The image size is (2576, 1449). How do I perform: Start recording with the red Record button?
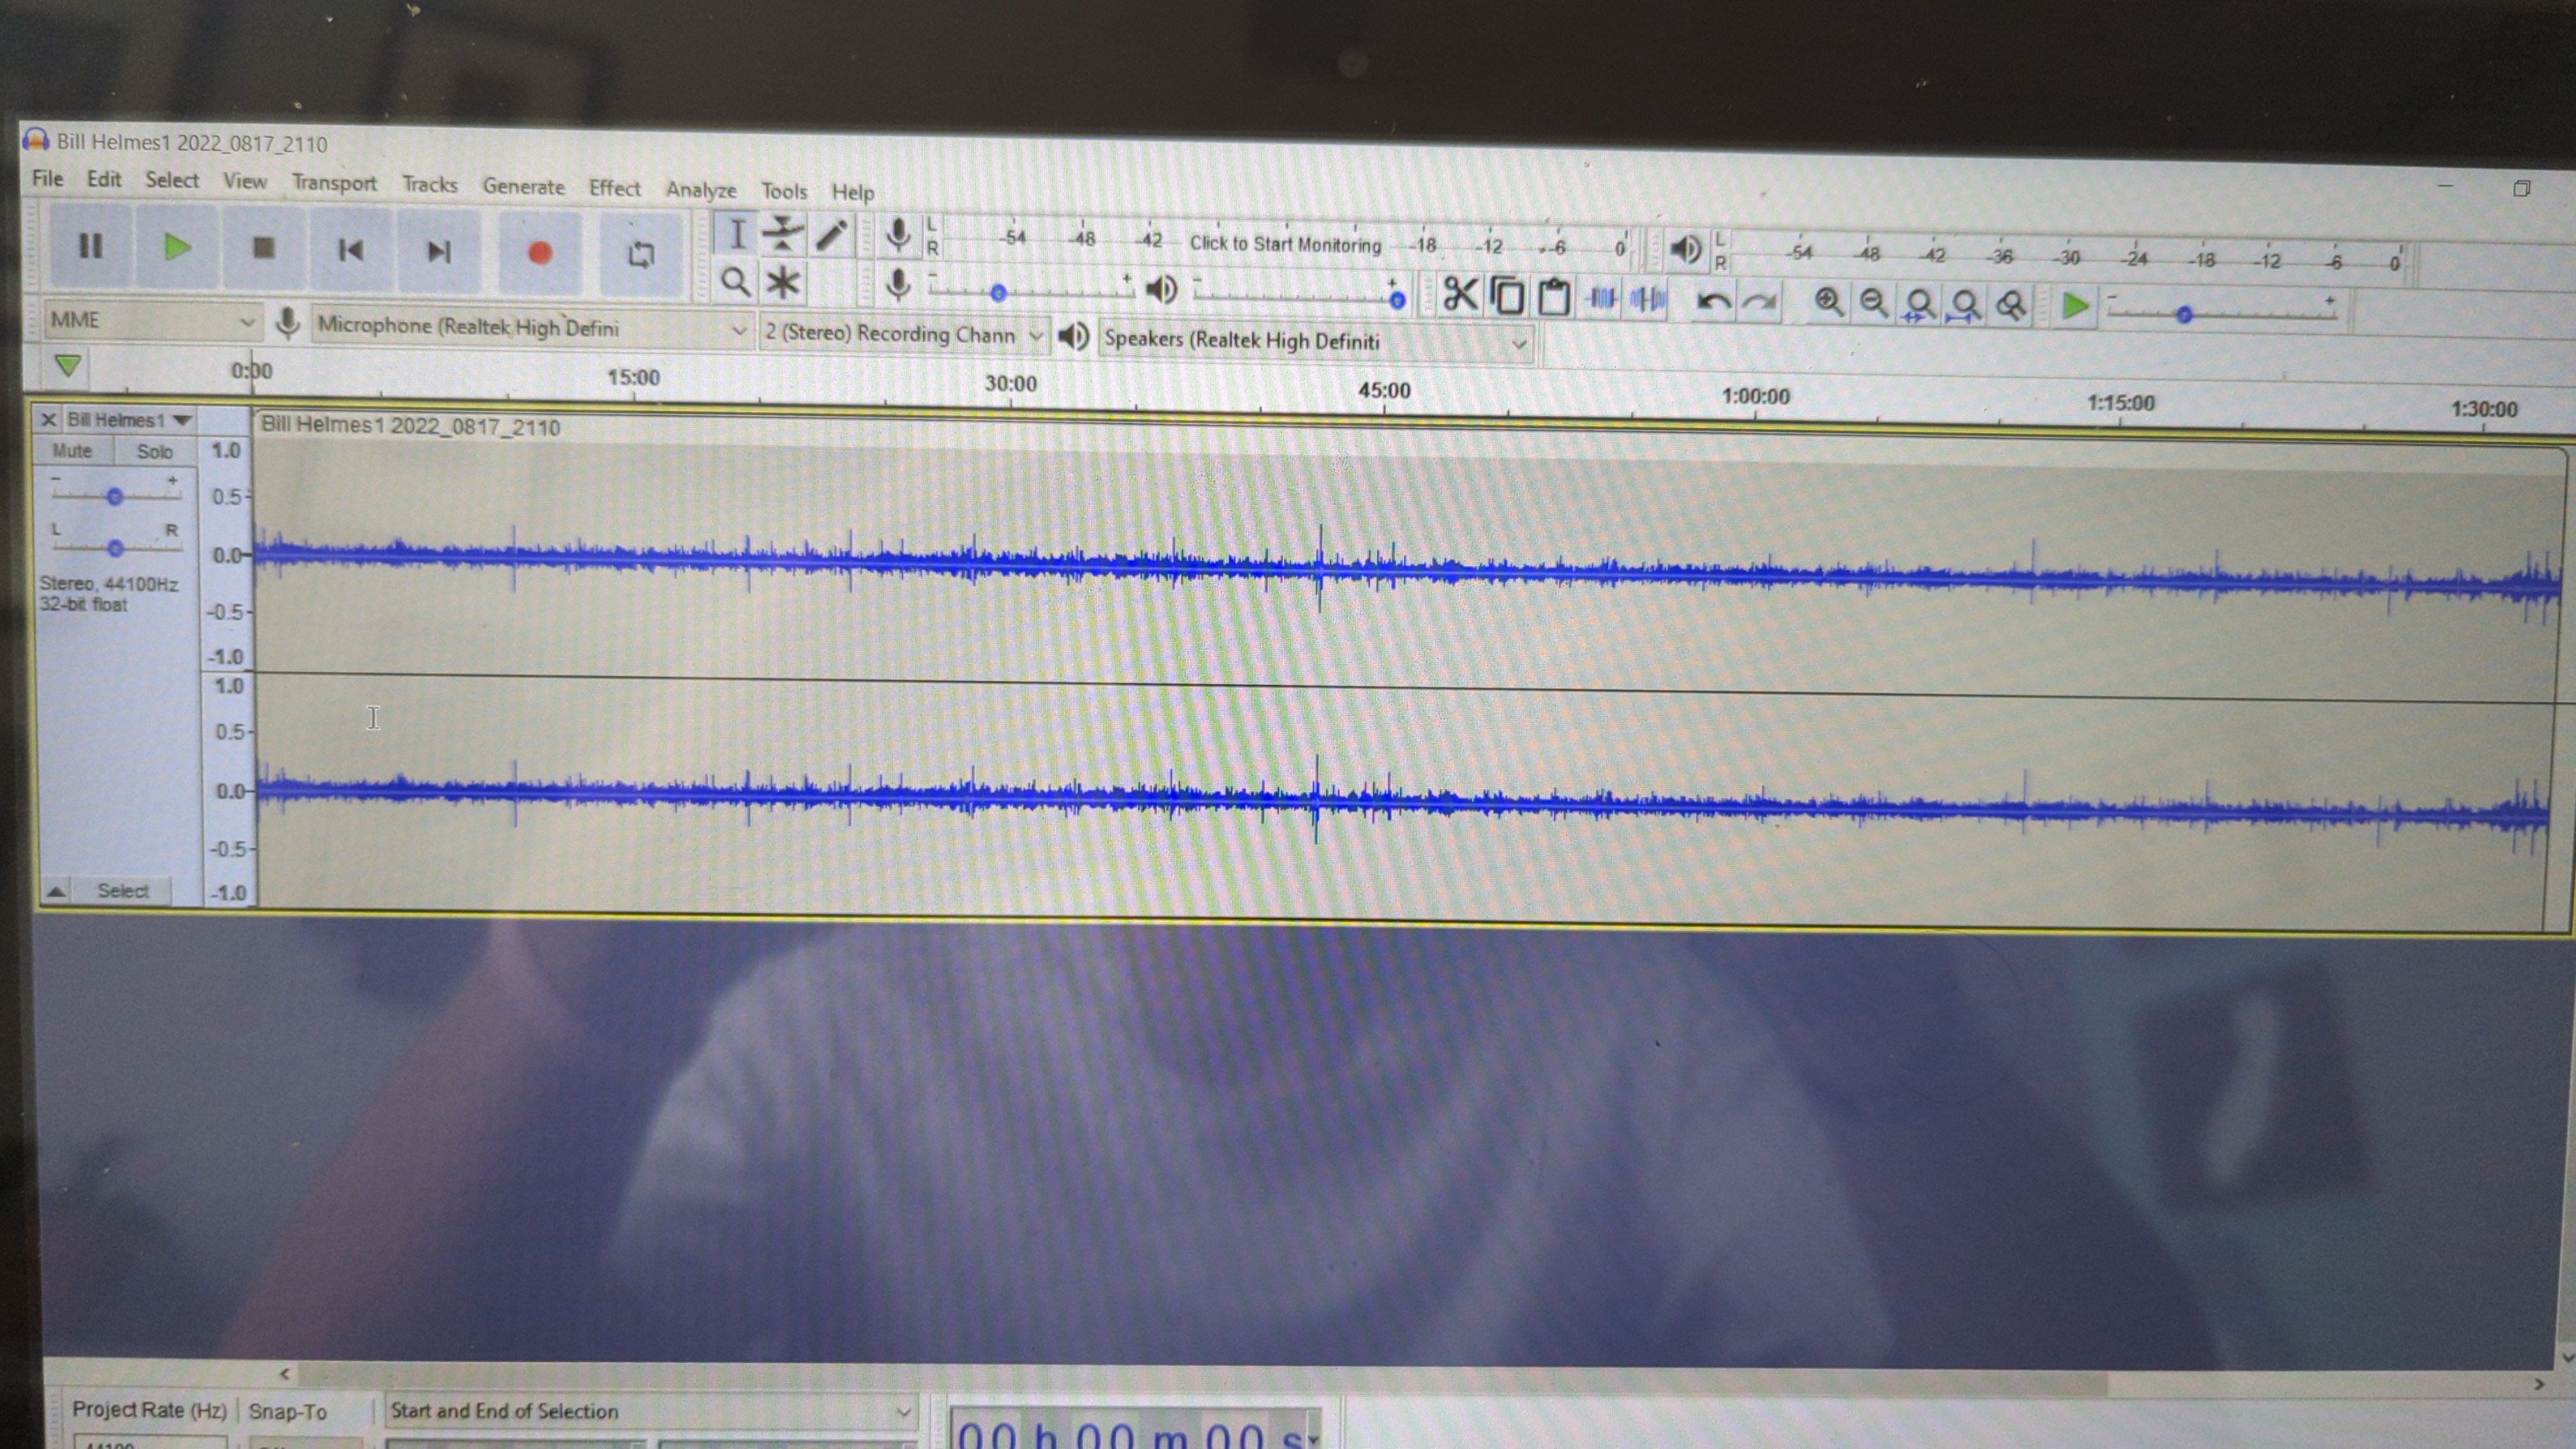pos(539,253)
